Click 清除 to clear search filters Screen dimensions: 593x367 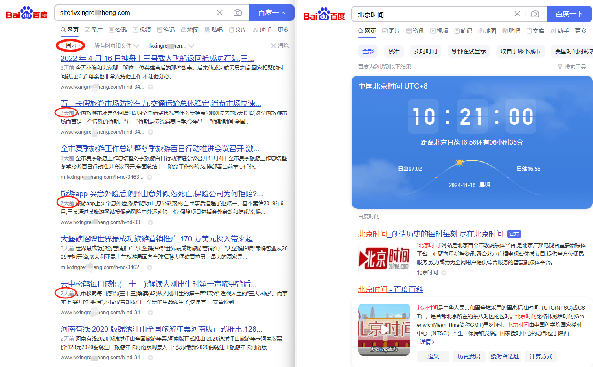pyautogui.click(x=280, y=46)
